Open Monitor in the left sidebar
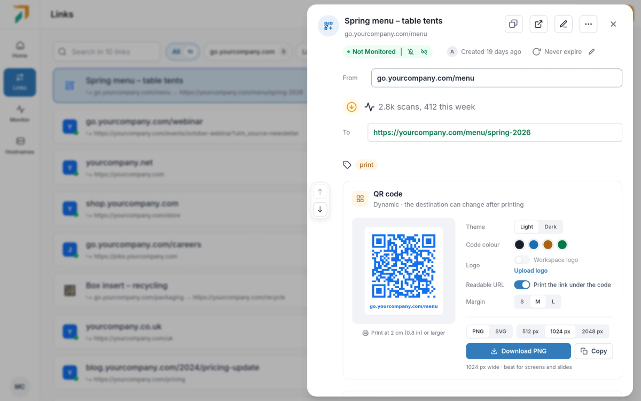Image resolution: width=641 pixels, height=401 pixels. [x=20, y=114]
